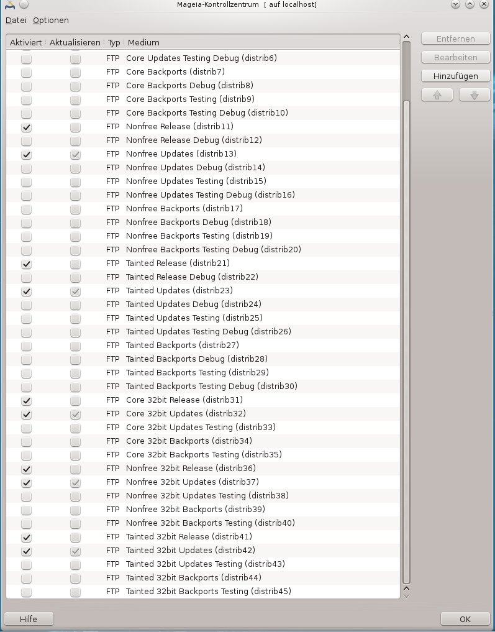Screen dimensions: 495x632
Task: Select row Tainted Backports Testing Debug (distrib30)
Action: click(x=203, y=387)
